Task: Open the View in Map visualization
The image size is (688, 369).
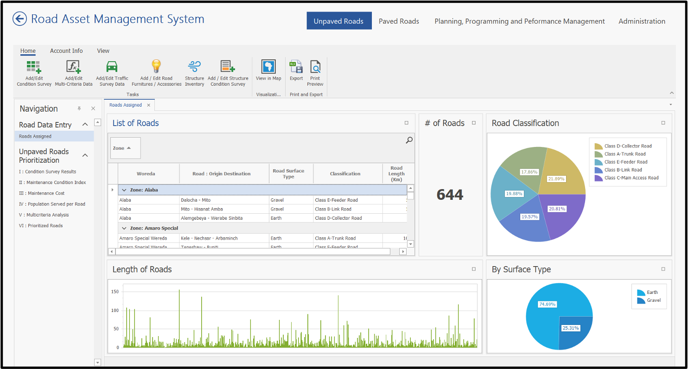Action: tap(268, 67)
